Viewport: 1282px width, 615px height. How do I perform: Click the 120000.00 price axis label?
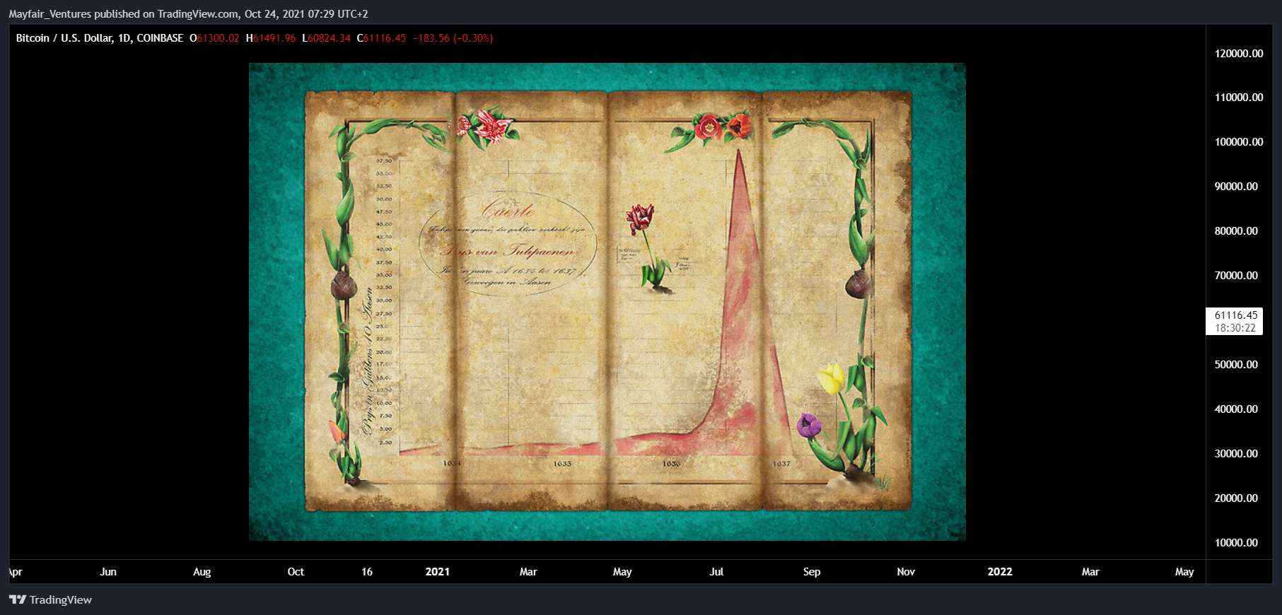[x=1239, y=53]
